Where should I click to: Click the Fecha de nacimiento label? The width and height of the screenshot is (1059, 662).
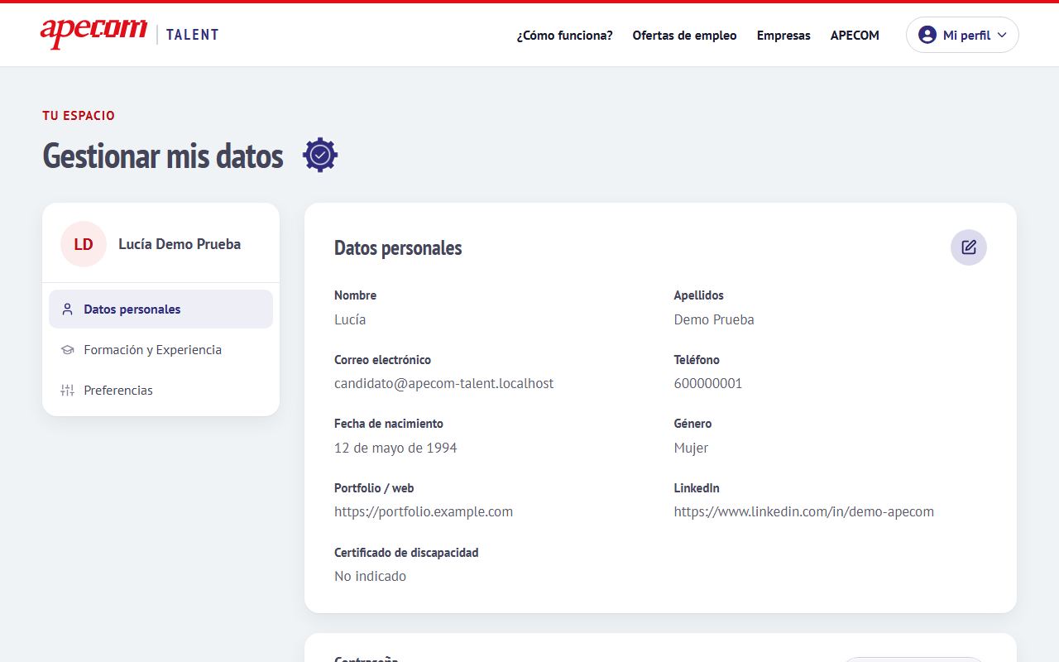tap(389, 424)
